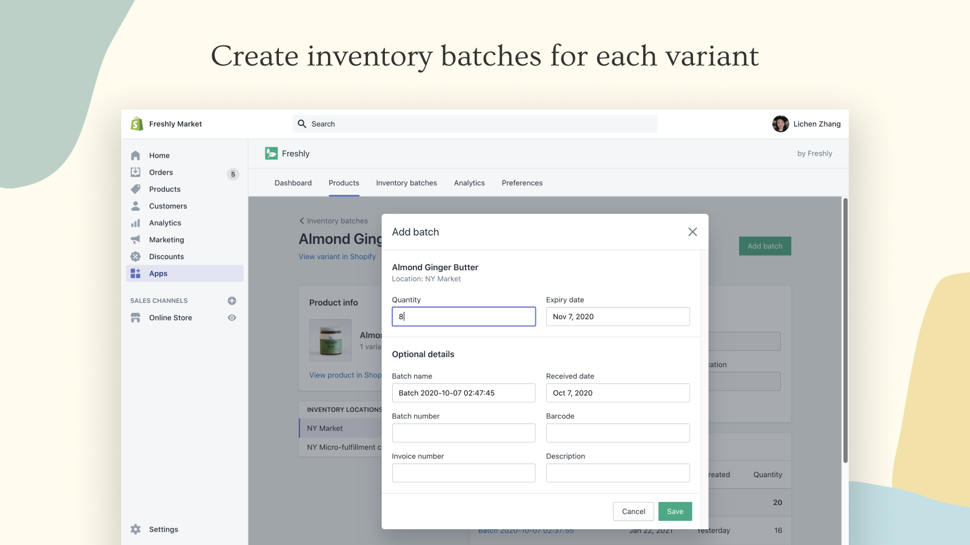This screenshot has width=970, height=545.
Task: Click the Orders inbox icon
Action: tap(136, 172)
